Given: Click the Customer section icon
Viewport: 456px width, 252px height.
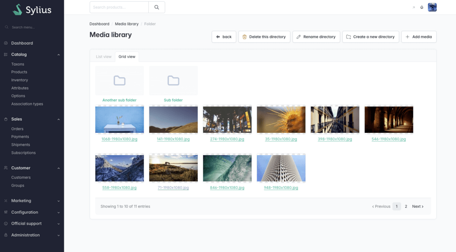Looking at the screenshot, I should pos(6,168).
